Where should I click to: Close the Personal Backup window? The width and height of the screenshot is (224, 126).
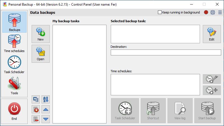[217, 4]
